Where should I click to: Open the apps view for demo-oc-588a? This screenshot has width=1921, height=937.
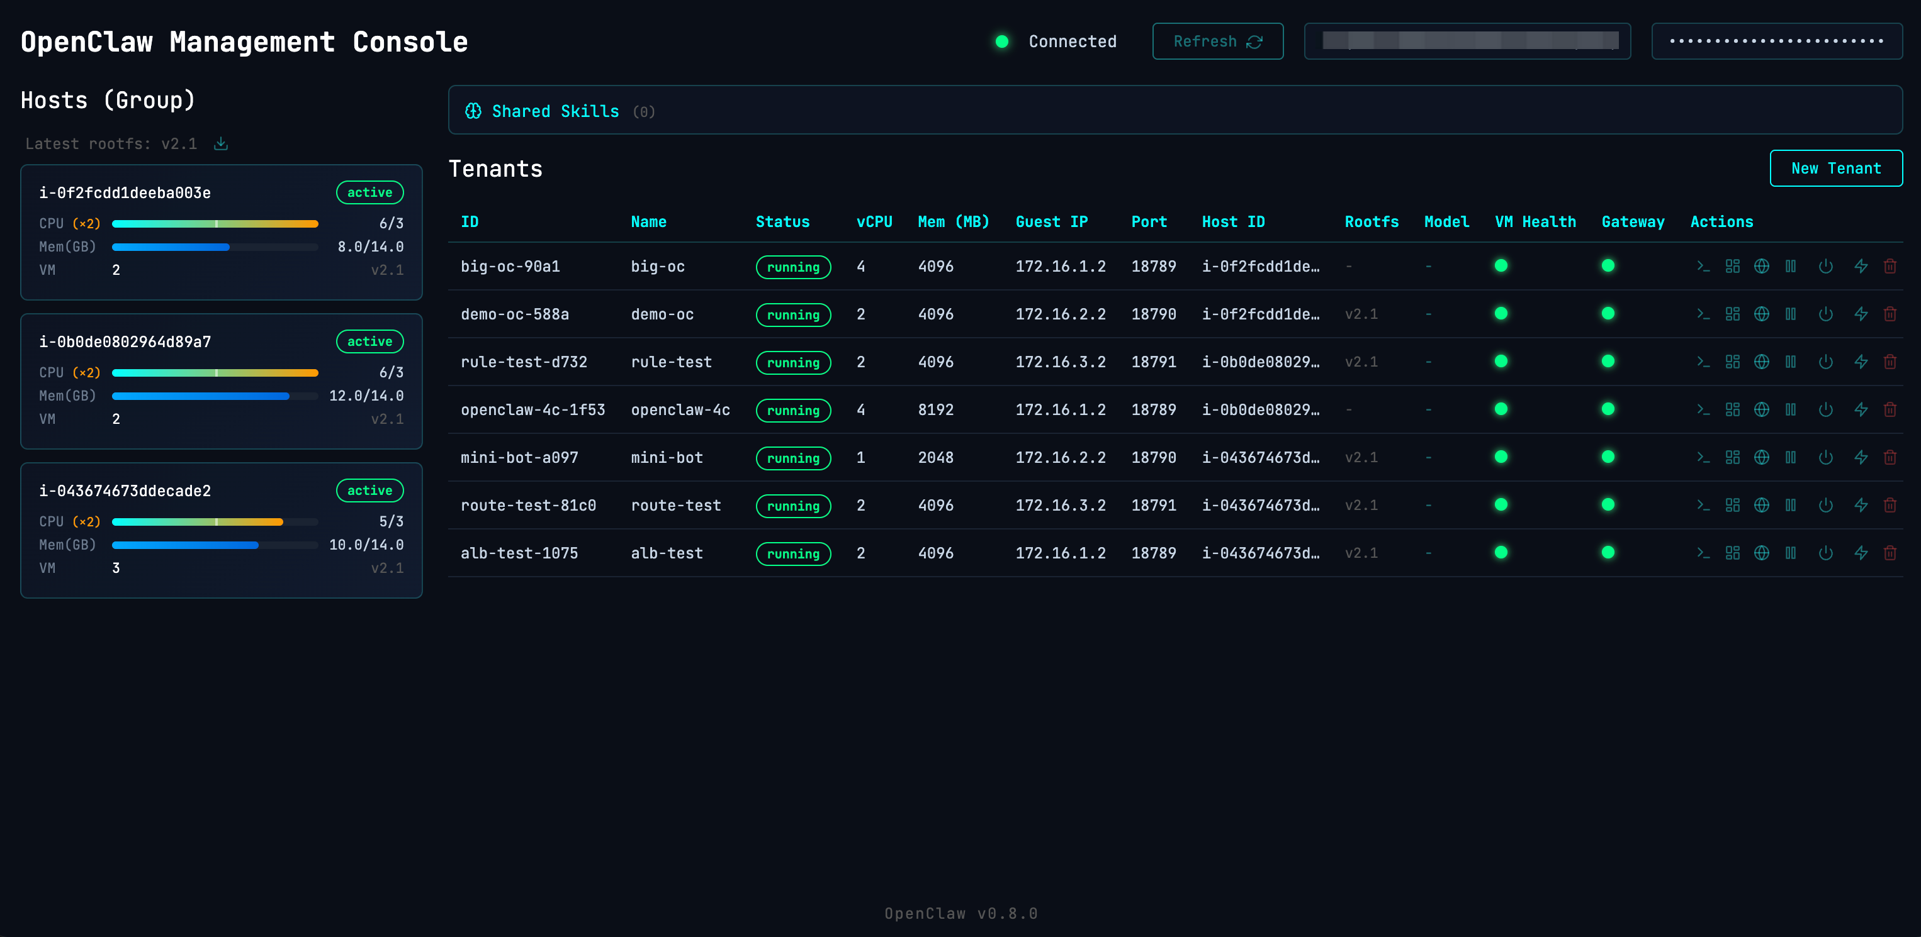click(x=1733, y=314)
